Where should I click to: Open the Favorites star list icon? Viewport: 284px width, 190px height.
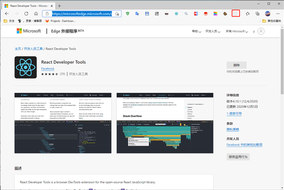click(248, 14)
